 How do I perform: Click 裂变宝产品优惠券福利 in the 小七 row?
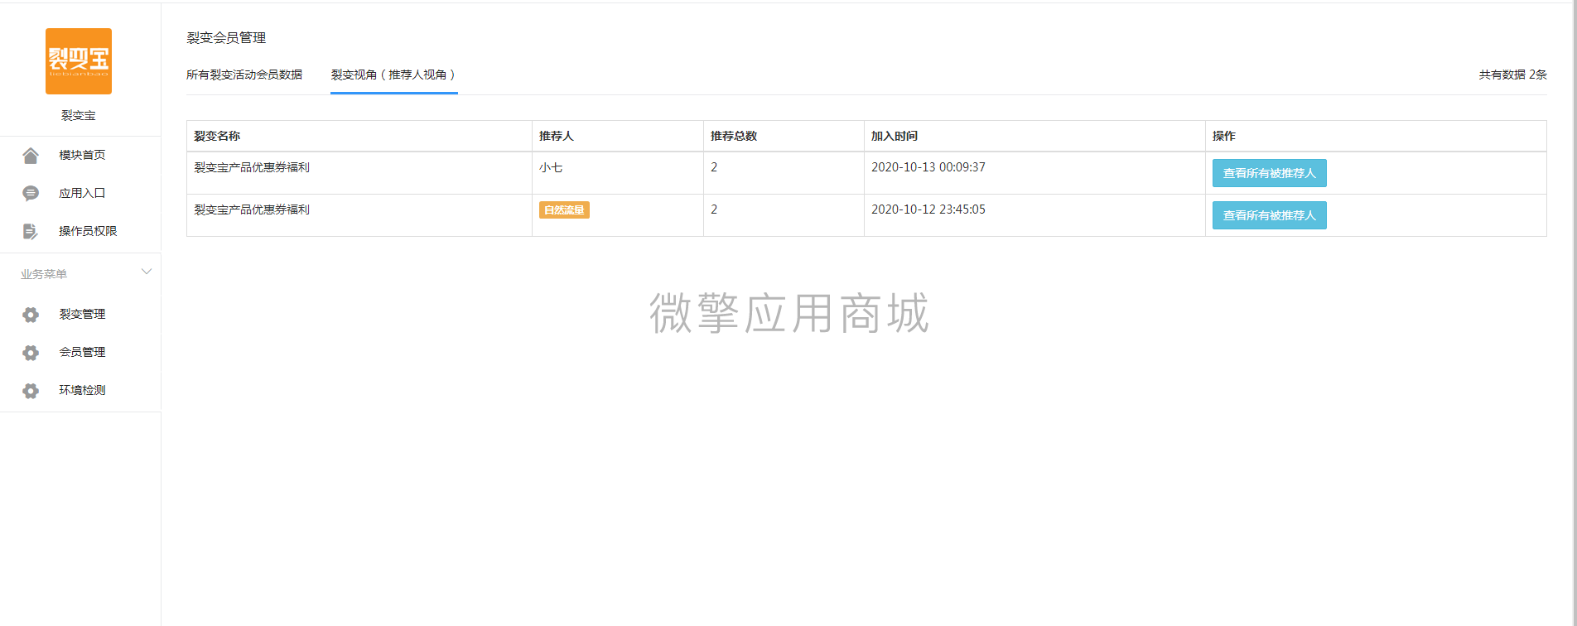[252, 167]
